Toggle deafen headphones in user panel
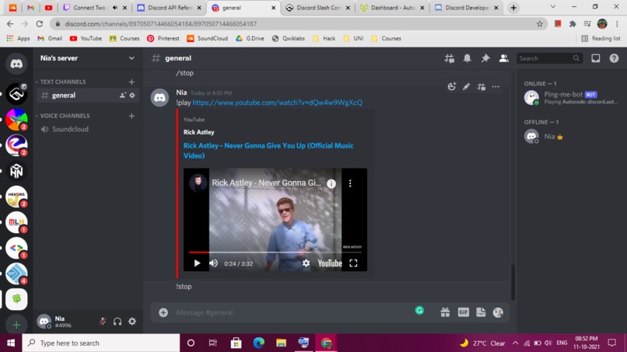 click(117, 321)
